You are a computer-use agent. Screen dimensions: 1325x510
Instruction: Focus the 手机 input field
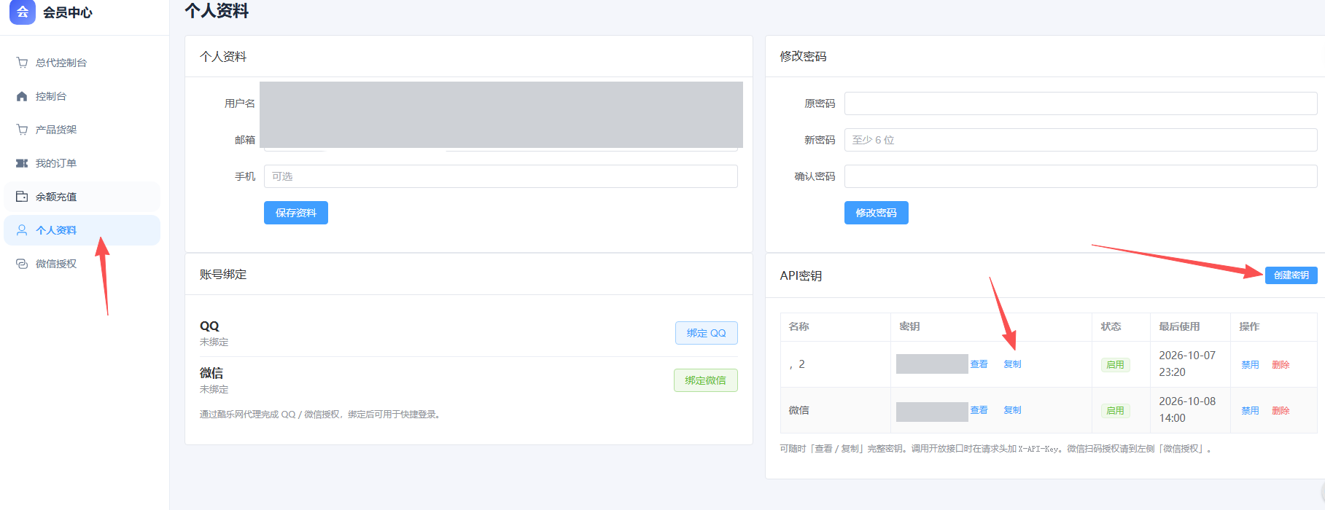(501, 176)
